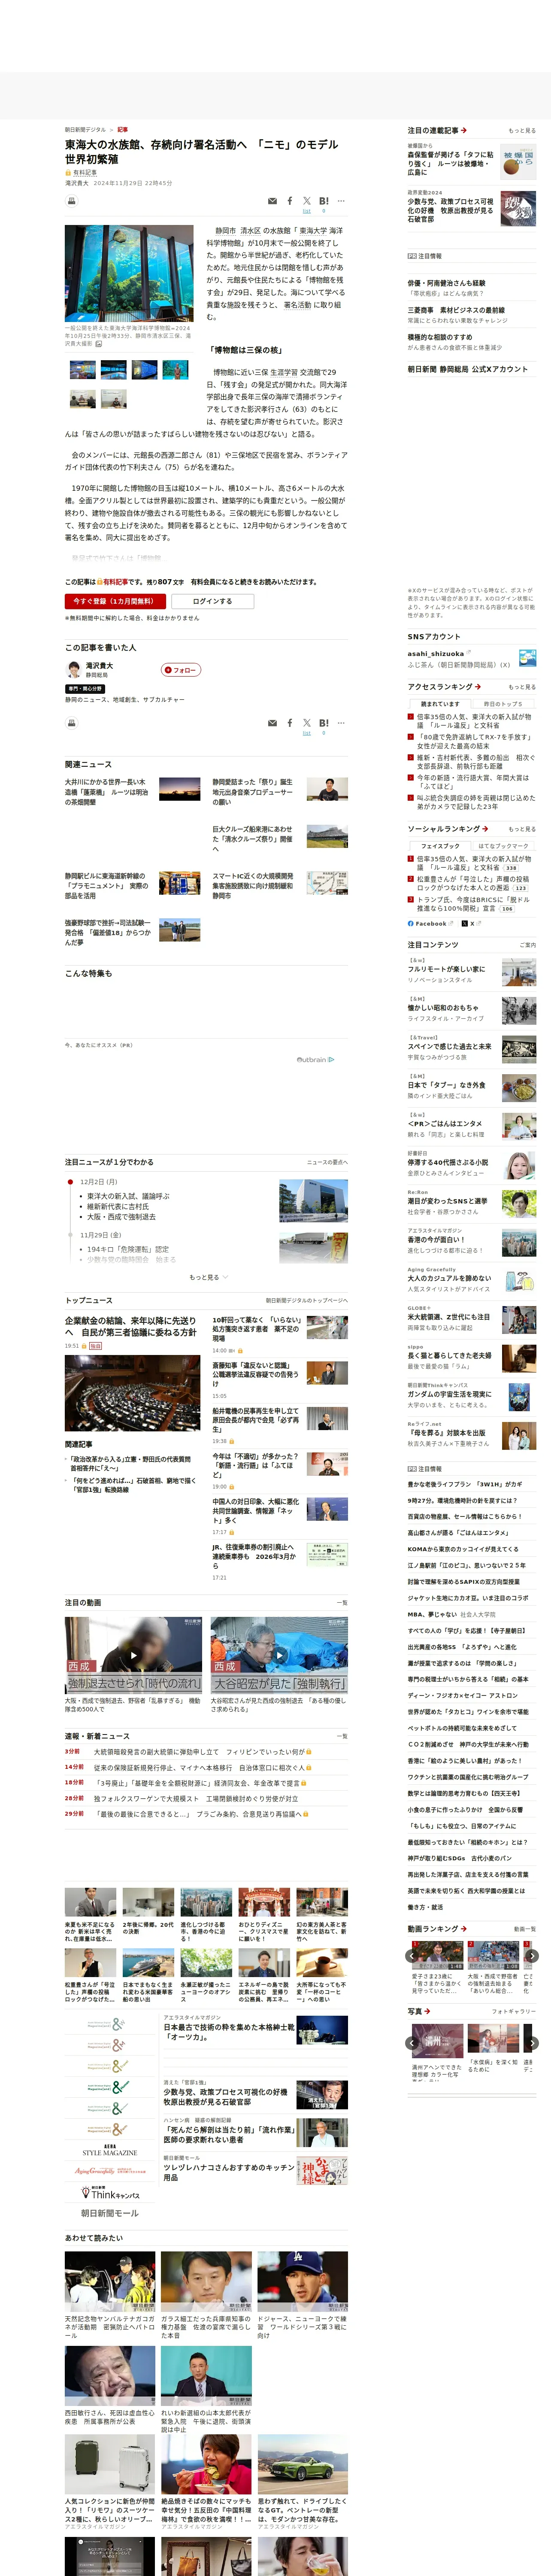
Task: Open 動画一覧 link in video ranking
Action: (x=525, y=1929)
